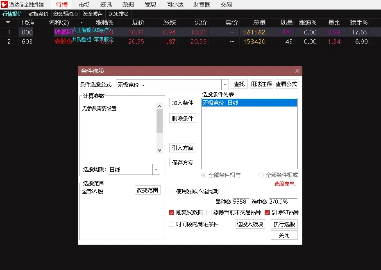Image resolution: width=381 pixels, height=270 pixels.
Task: Expand the 选股周期 日线 dropdown
Action: [156, 169]
